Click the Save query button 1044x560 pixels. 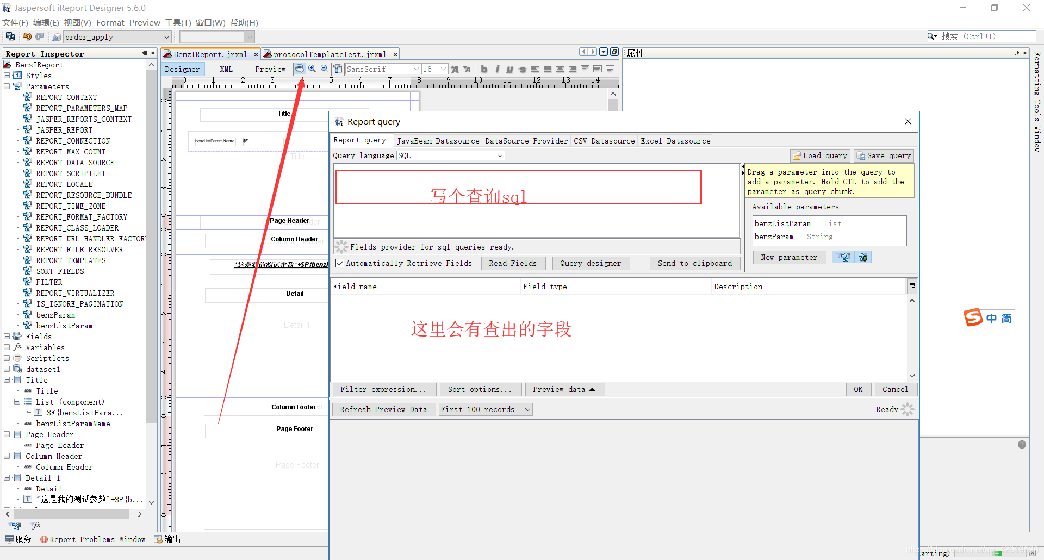[884, 155]
